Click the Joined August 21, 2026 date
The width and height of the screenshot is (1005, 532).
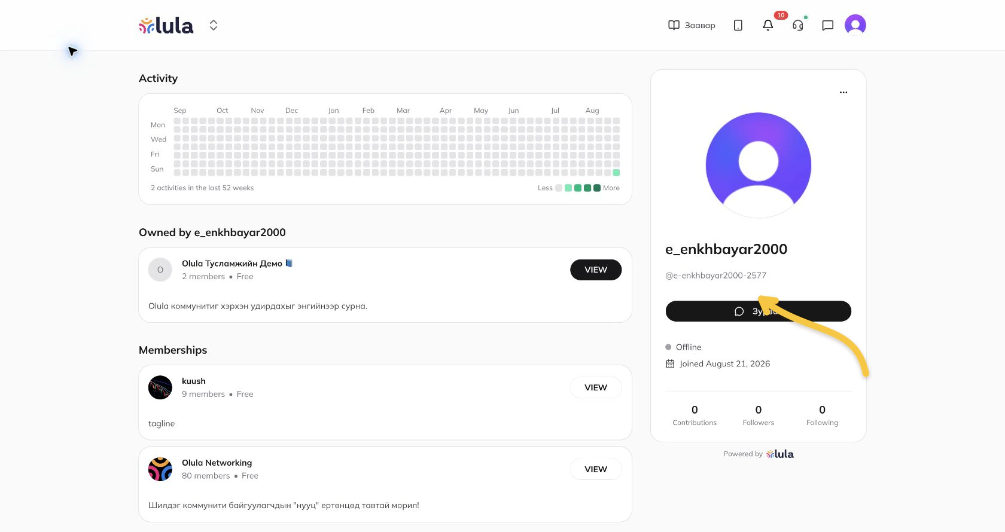pyautogui.click(x=725, y=364)
